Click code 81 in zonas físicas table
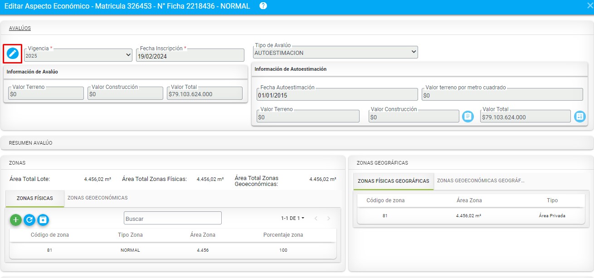Image resolution: width=594 pixels, height=278 pixels. (50, 250)
